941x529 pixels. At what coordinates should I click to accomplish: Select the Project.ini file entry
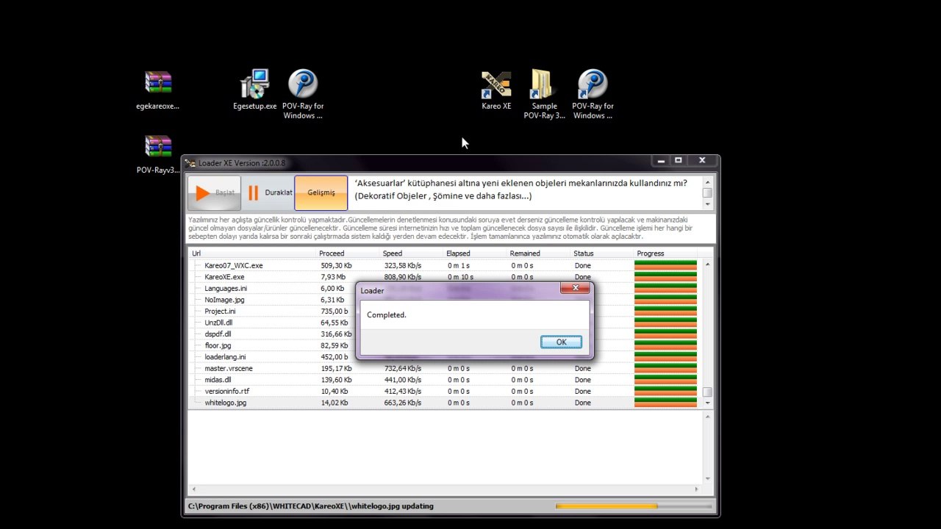pos(220,312)
